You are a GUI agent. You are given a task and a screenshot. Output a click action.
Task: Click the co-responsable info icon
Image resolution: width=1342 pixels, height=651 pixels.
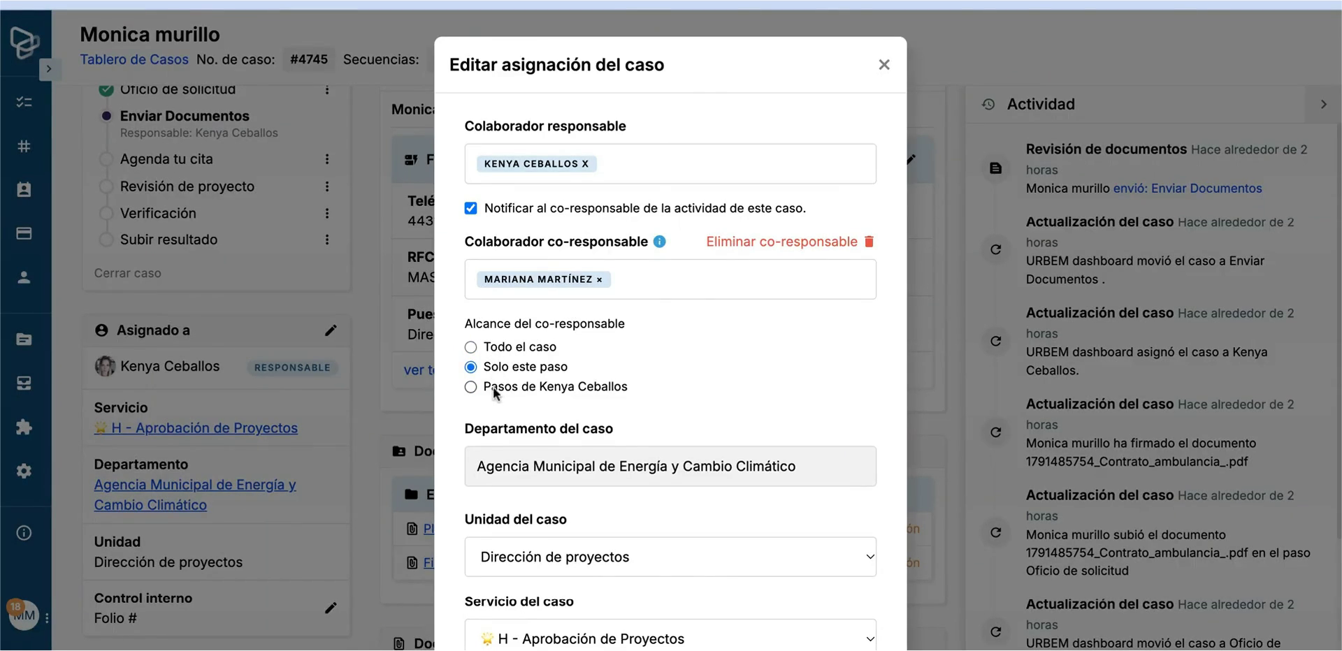(x=659, y=242)
